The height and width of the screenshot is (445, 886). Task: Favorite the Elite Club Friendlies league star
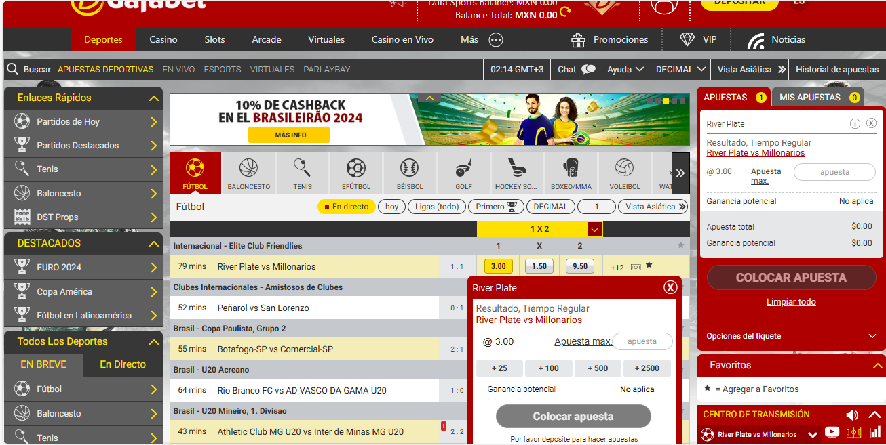pos(680,245)
